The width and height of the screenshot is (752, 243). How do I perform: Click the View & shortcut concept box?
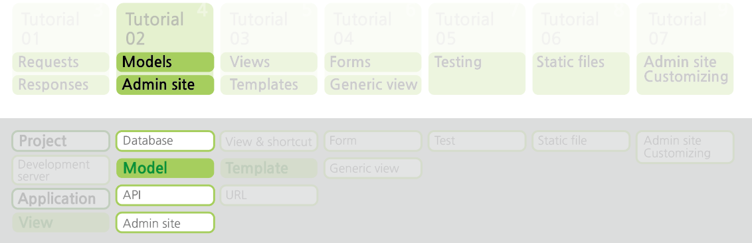click(x=268, y=141)
